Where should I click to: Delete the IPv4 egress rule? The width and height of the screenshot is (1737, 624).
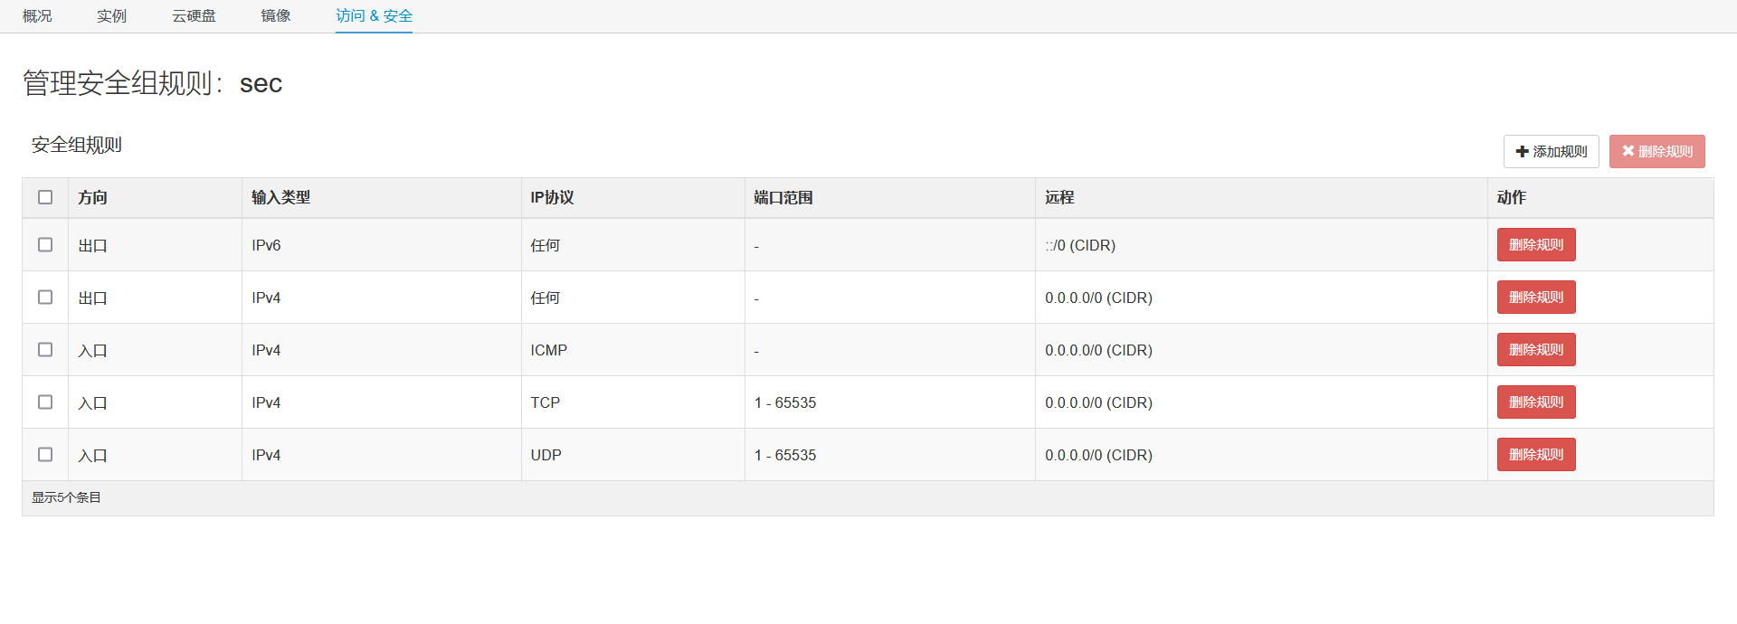(x=1535, y=298)
